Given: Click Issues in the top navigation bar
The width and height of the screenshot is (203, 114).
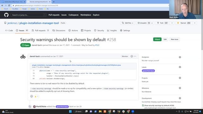Looking at the screenshot, I should coord(64,15).
